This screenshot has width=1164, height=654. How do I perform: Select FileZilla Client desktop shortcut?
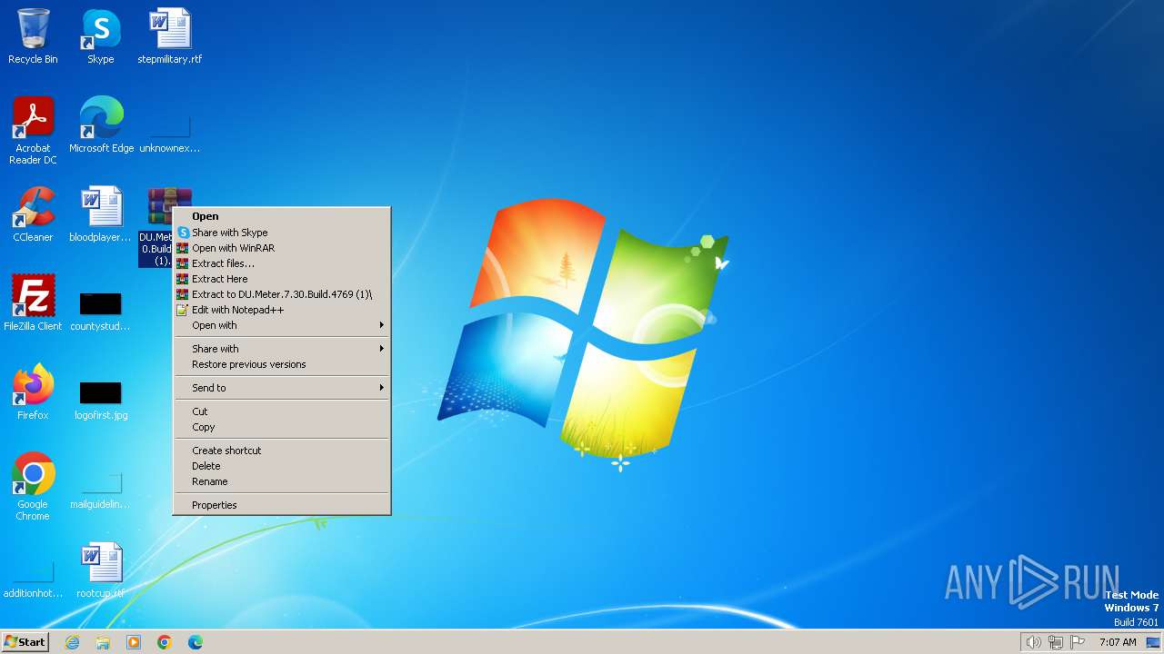pos(33,303)
